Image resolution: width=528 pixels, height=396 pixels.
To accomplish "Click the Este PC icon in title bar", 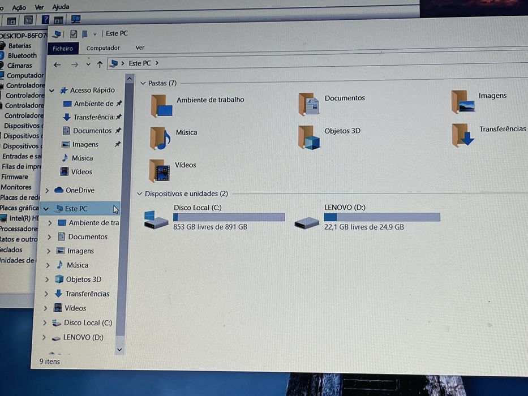I will coord(57,34).
